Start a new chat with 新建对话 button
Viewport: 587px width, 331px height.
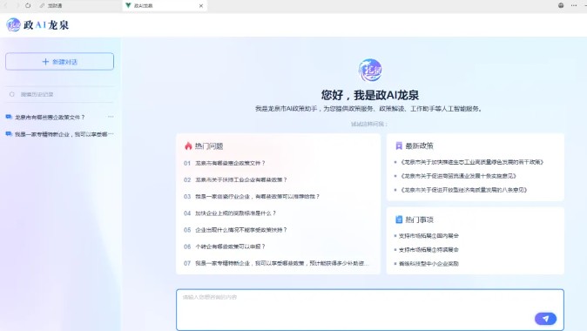coord(59,61)
